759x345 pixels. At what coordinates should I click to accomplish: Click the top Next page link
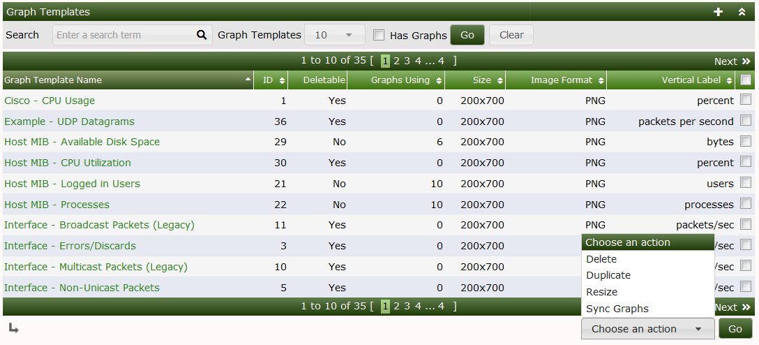coord(726,61)
